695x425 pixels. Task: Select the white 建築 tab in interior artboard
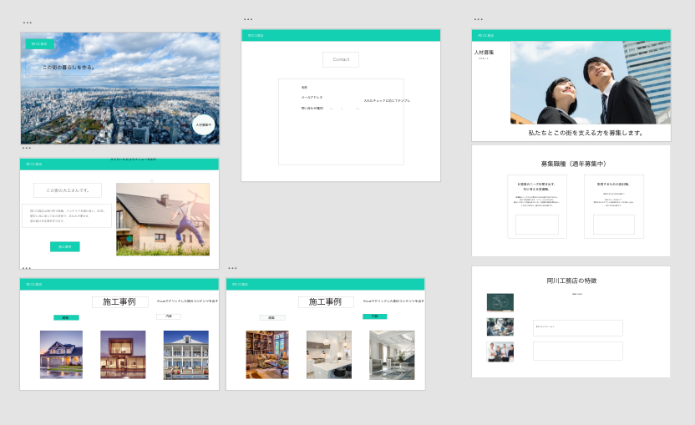coord(272,318)
